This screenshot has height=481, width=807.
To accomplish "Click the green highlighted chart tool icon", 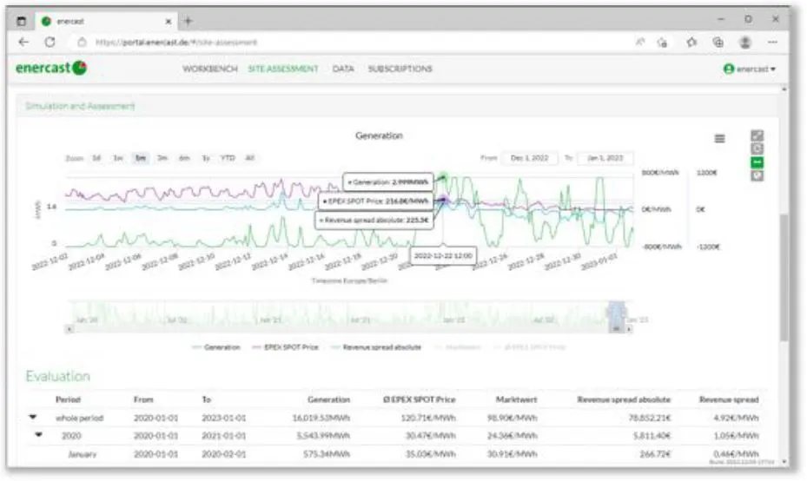I will (x=757, y=162).
